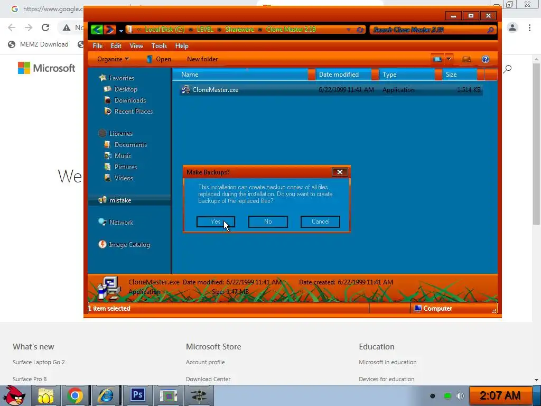The image size is (541, 406).
Task: Open the Tools menu in Explorer
Action: pyautogui.click(x=159, y=46)
